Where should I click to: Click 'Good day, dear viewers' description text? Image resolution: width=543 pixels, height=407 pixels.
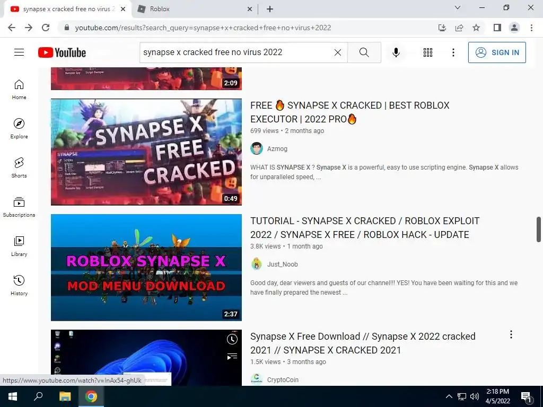point(384,288)
